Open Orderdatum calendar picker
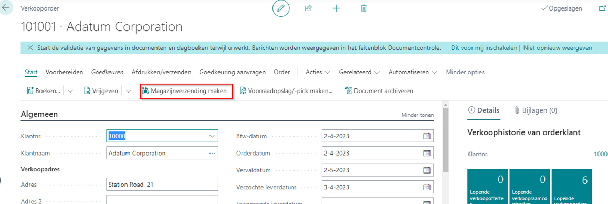Image resolution: width=608 pixels, height=204 pixels. point(426,153)
